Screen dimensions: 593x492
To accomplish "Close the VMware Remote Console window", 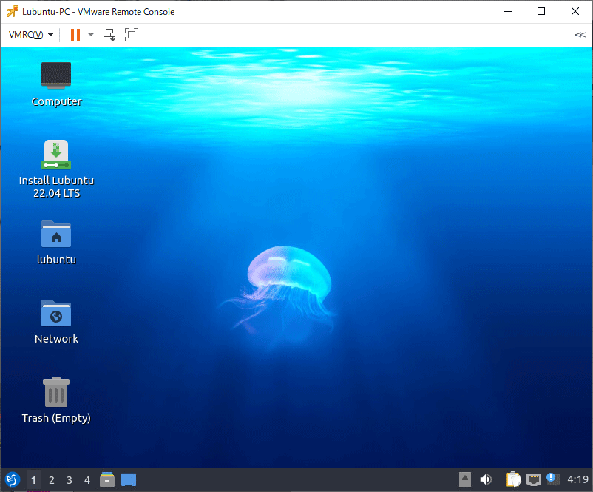I will coord(575,11).
